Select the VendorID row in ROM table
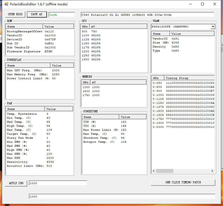This screenshot has height=206, width=223. point(40,35)
